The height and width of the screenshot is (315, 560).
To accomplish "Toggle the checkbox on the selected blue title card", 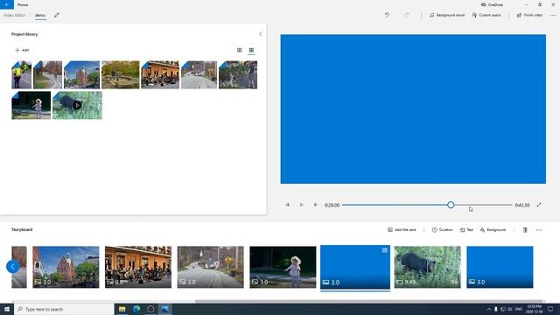I will pos(385,250).
